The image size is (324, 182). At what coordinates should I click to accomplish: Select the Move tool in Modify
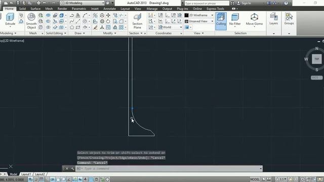pyautogui.click(x=108, y=15)
